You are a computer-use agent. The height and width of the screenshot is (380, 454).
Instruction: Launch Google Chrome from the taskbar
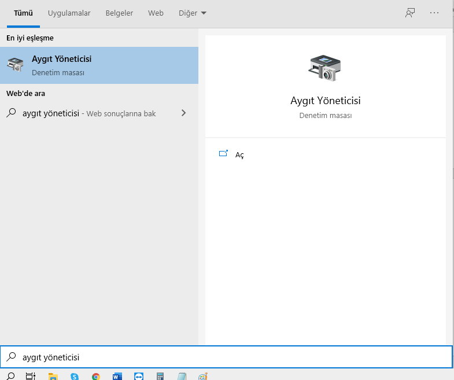(x=96, y=376)
